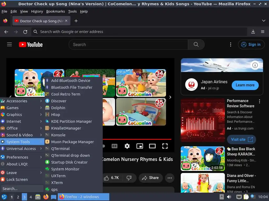Open the History menu
The width and height of the screenshot is (269, 201).
[37, 12]
